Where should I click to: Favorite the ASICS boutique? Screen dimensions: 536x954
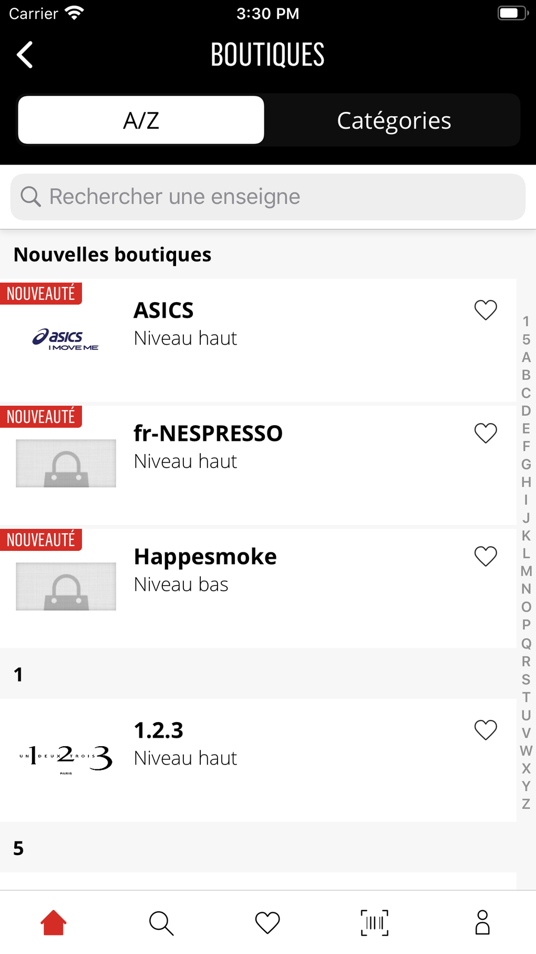(486, 310)
